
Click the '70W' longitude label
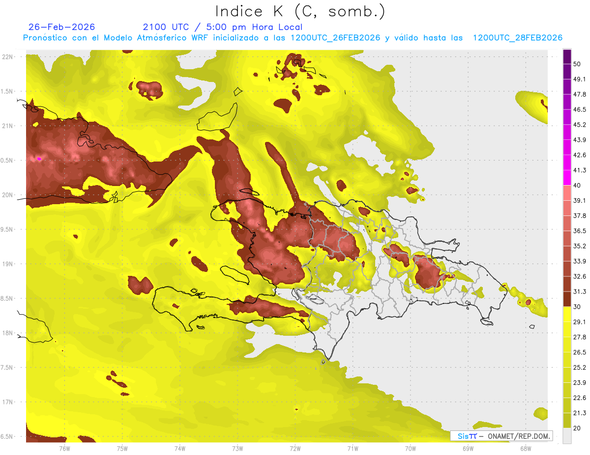click(x=411, y=449)
